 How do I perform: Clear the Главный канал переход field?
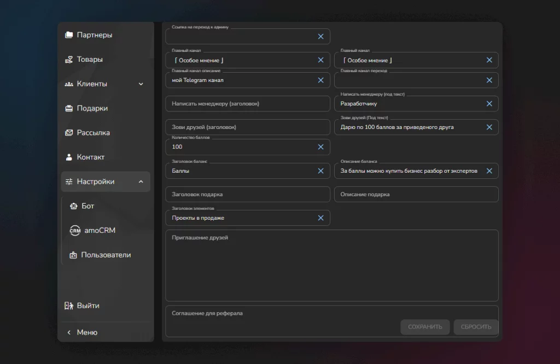489,80
